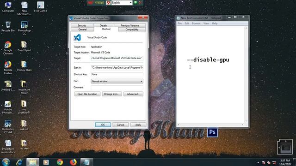This screenshot has height=166, width=296.
Task: Open the Notepad File menu
Action: 180,24
